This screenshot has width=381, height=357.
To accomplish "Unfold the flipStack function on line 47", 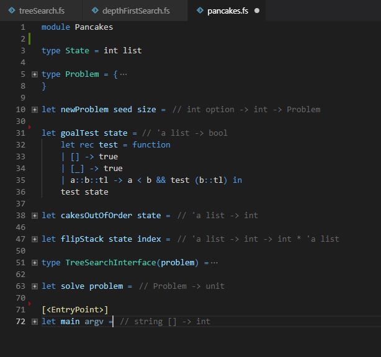I will [35, 239].
